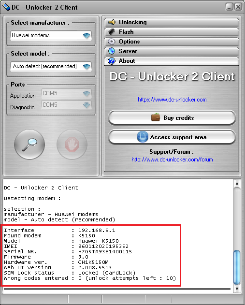245x305 pixels.
Task: Open the dc-unlocker.com website link
Action: click(172, 100)
